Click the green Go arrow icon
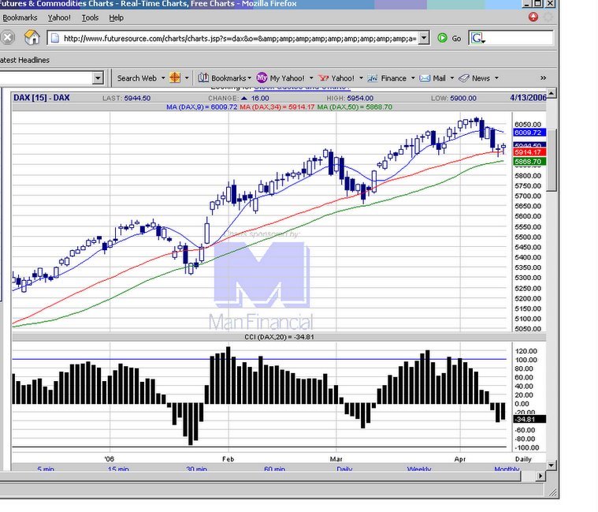Viewport: 598px width, 512px height. coord(443,38)
